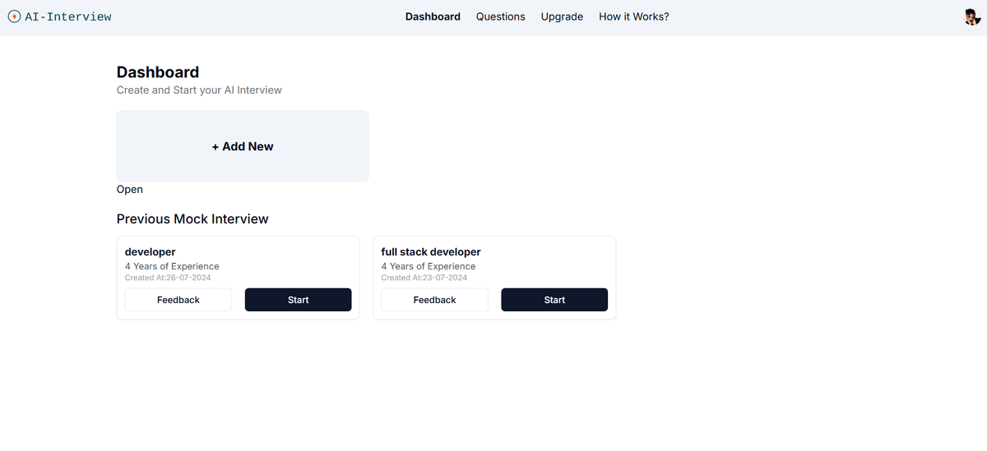Screen dimensions: 987x451
Task: Click the Dashboard page heading
Action: coord(158,72)
